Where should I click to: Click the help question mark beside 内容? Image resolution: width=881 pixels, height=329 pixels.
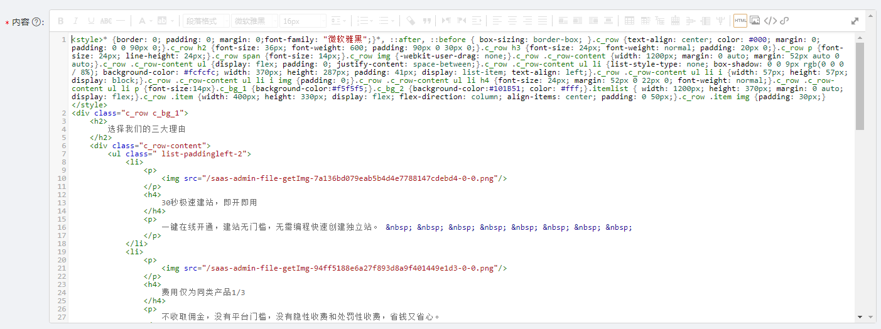36,22
